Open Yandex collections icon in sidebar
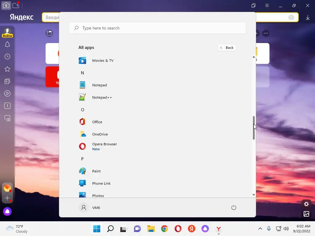Image resolution: width=315 pixels, height=236 pixels. [x=7, y=81]
